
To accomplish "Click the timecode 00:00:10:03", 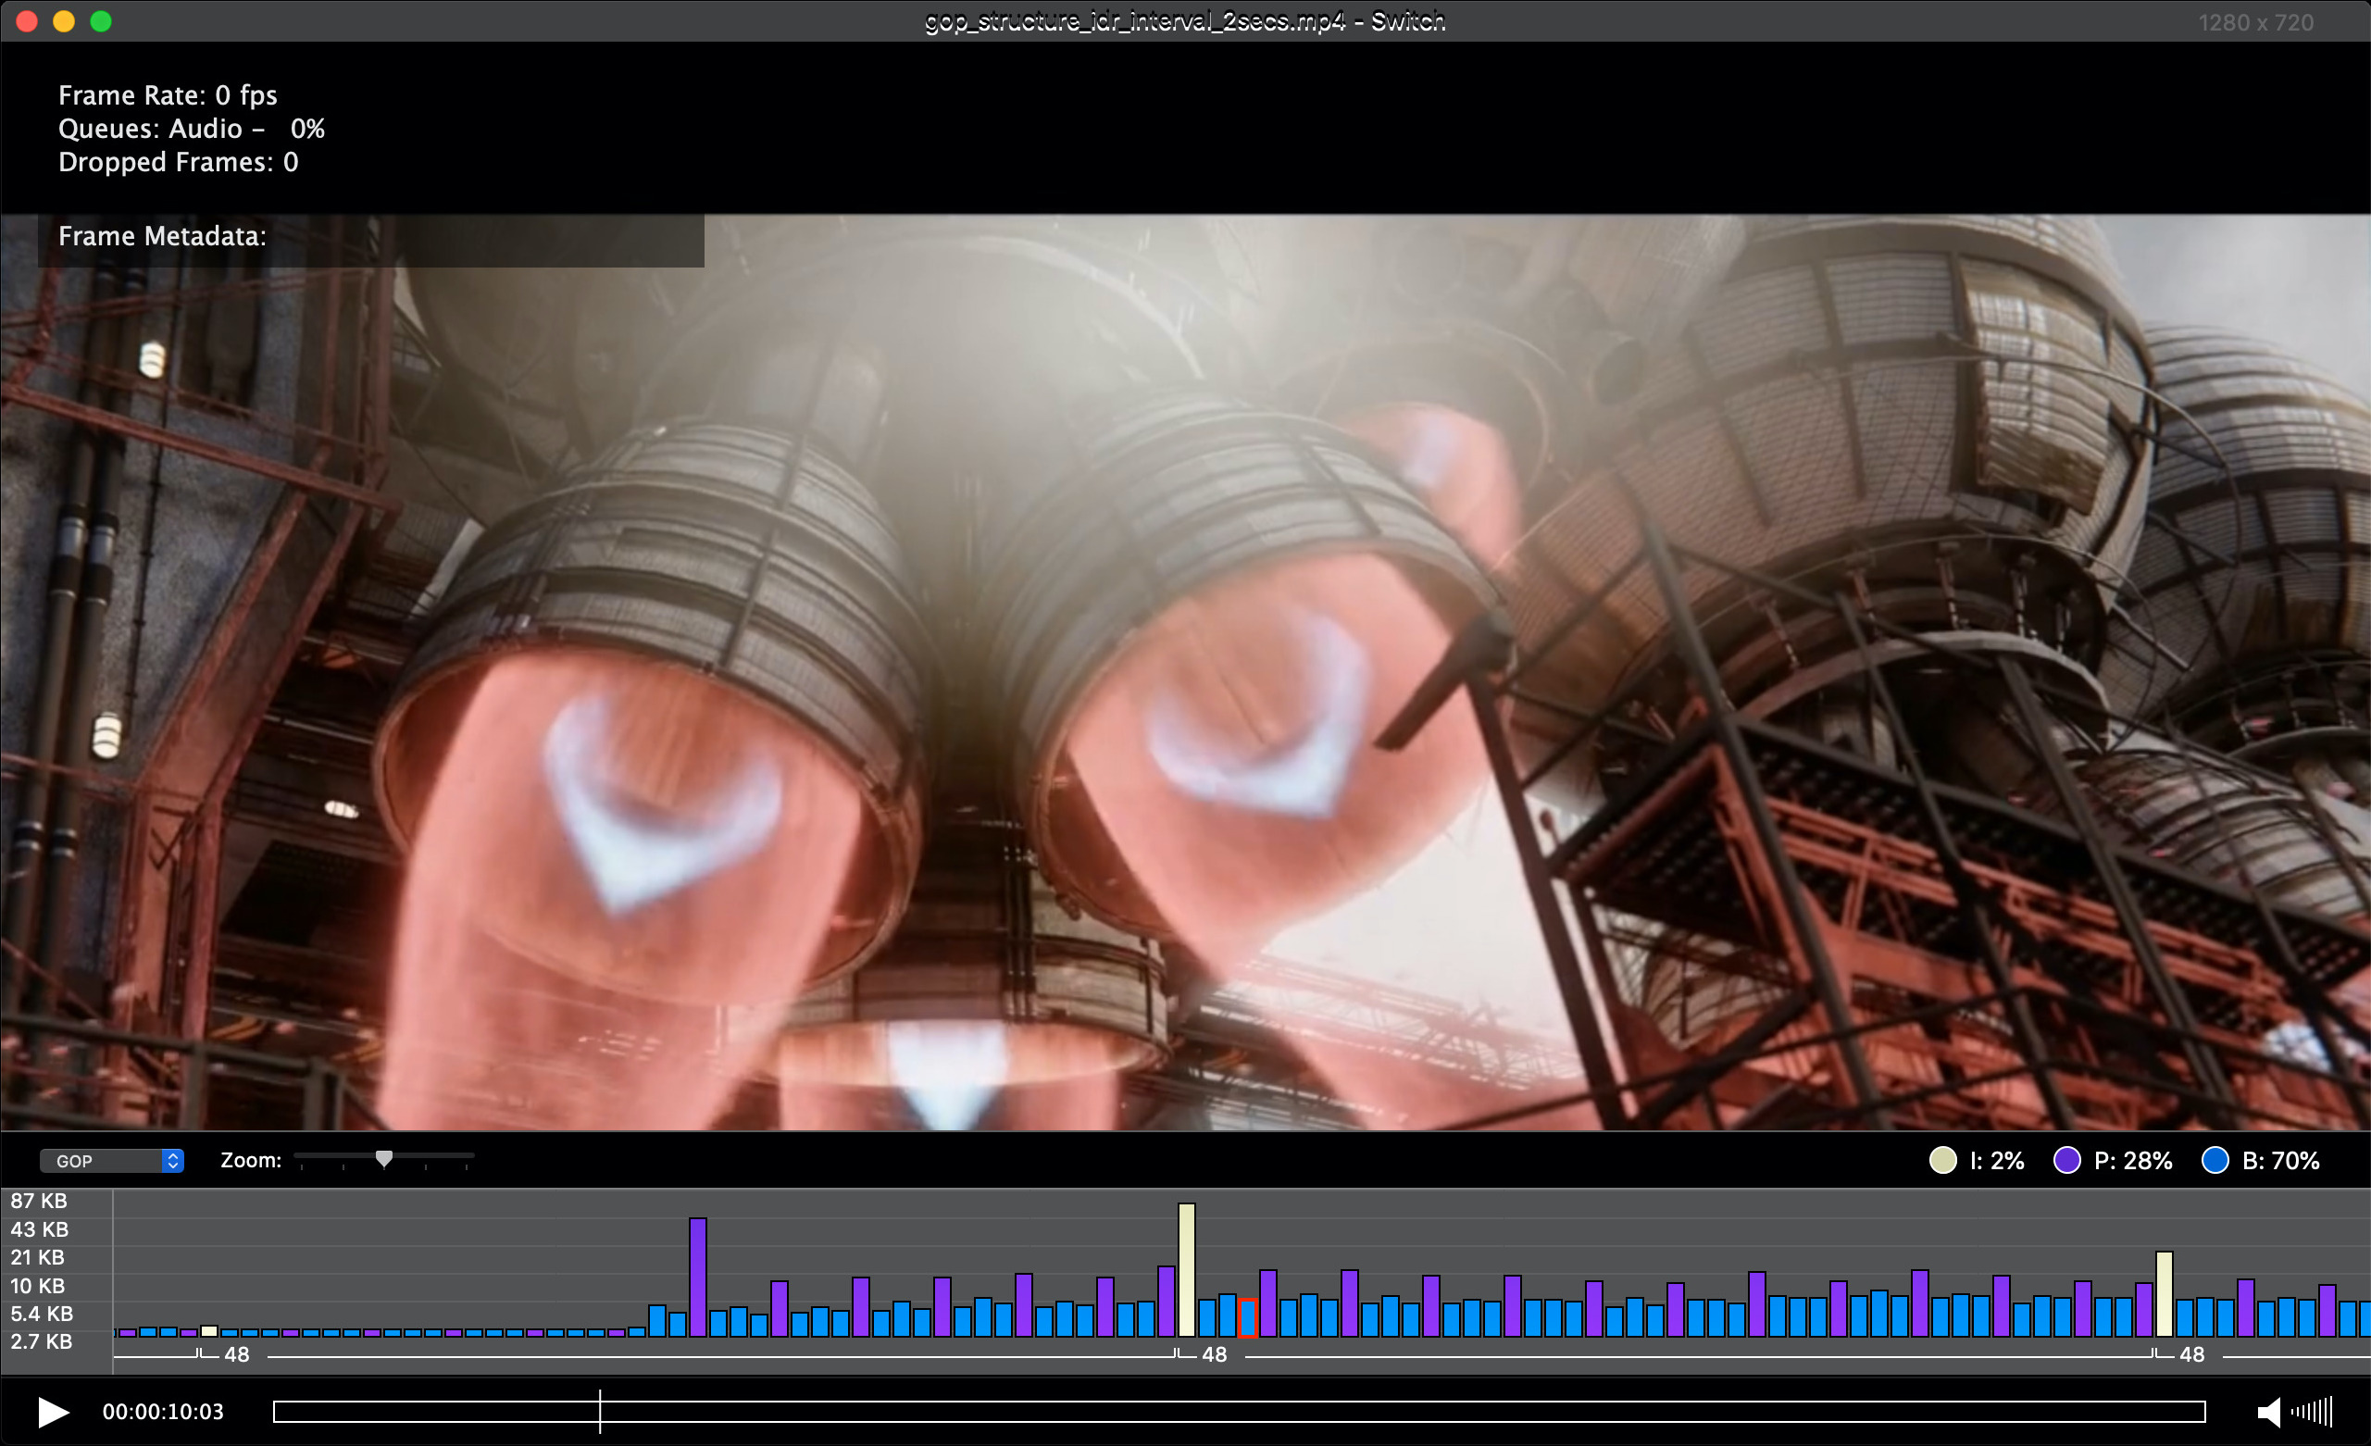I will tap(163, 1412).
